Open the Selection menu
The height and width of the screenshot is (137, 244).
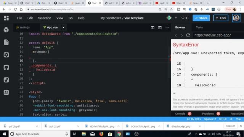(x=45, y=18)
